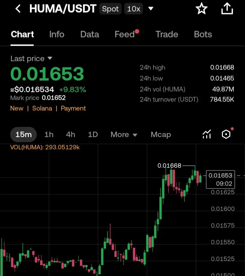Tap the +9.83% change value
Screen dimensions: 245x276
coord(73,90)
